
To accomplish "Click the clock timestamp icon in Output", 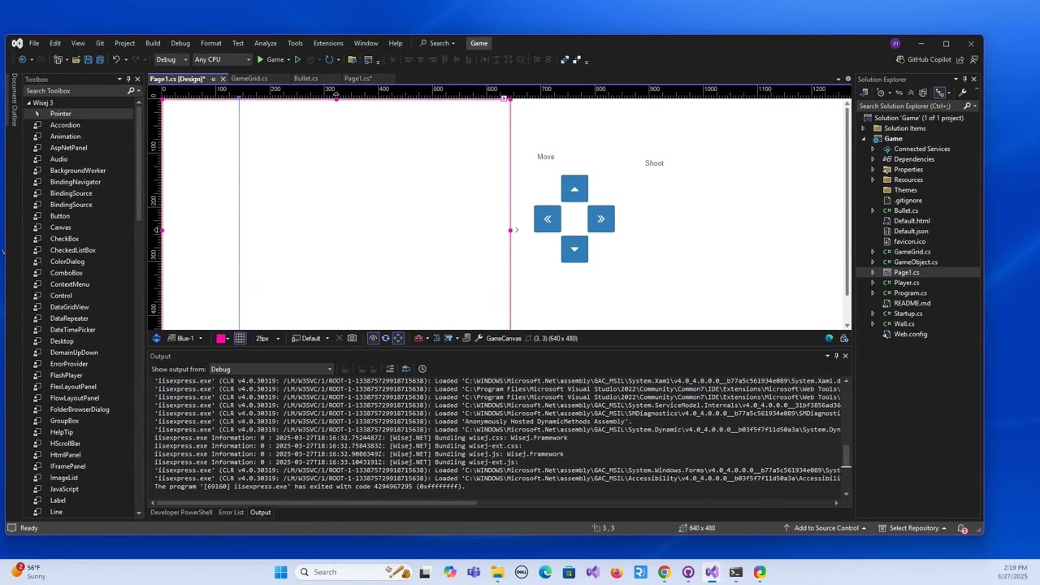I will point(422,369).
